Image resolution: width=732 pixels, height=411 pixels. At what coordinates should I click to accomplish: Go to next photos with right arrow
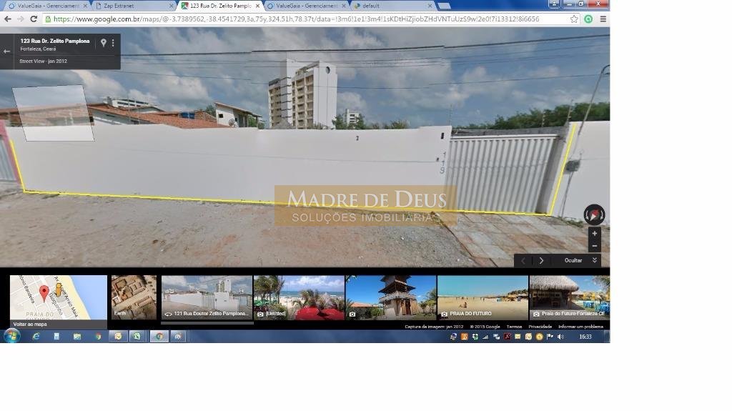point(541,261)
